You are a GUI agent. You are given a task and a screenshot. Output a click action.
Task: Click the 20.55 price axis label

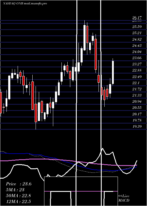[137, 108]
